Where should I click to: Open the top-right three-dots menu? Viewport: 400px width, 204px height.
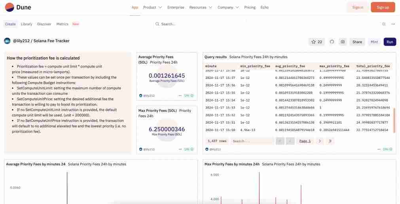[x=393, y=24]
